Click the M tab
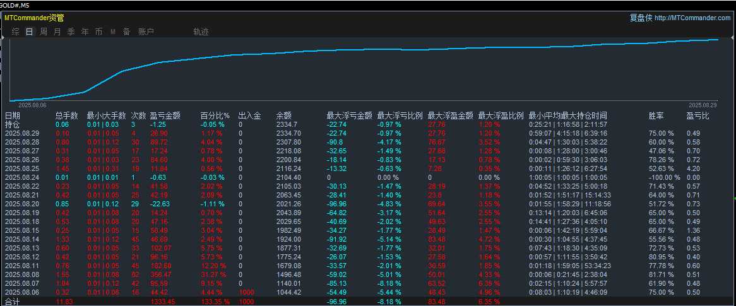This screenshot has width=736, height=306. [x=112, y=32]
